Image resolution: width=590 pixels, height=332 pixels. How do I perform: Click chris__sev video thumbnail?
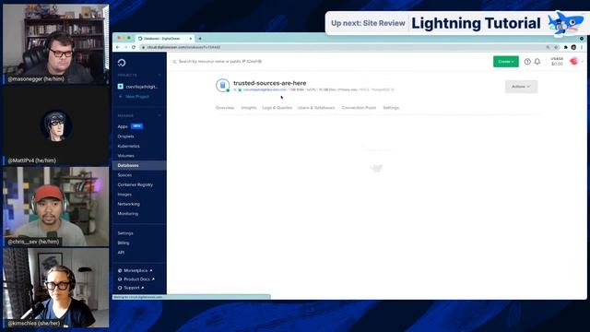[56, 207]
